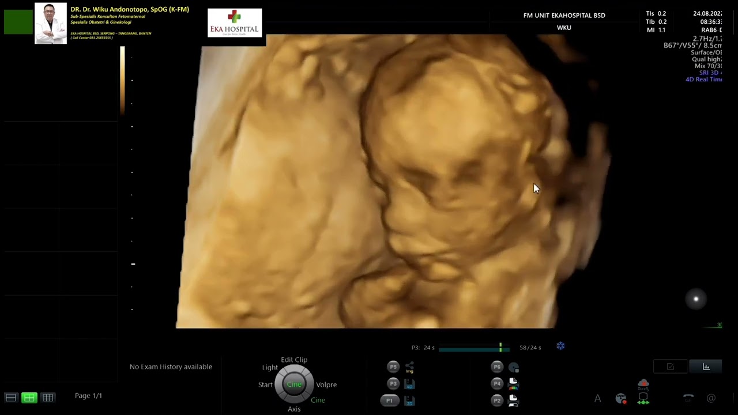Click the P6 button
Viewport: 738px width, 415px height.
(x=497, y=367)
